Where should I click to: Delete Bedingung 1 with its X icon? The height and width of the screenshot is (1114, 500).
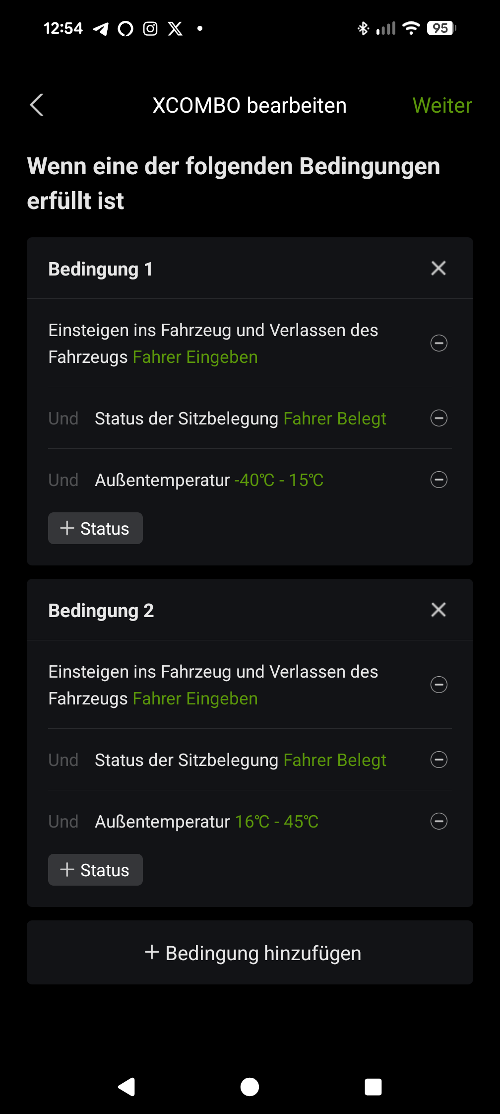pos(438,268)
